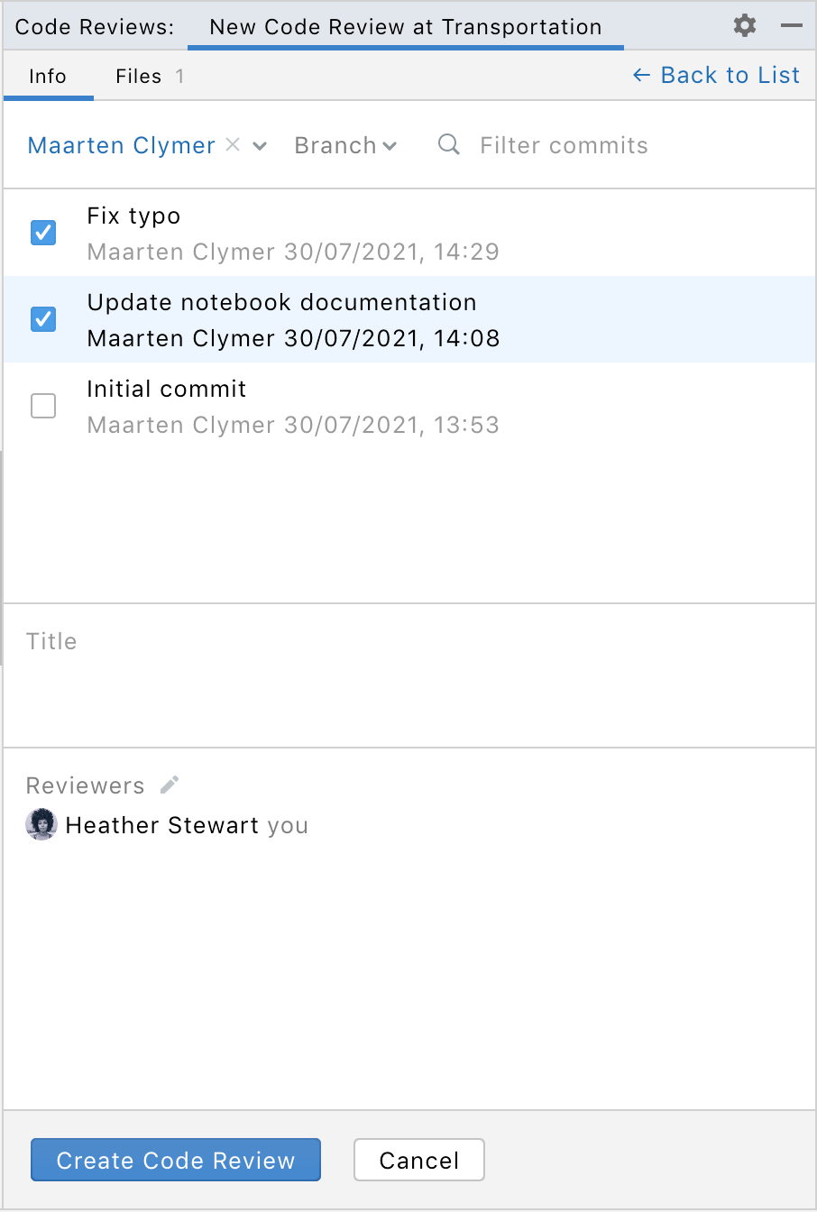Uncheck the Fix typo commit
The height and width of the screenshot is (1212, 817).
click(42, 233)
